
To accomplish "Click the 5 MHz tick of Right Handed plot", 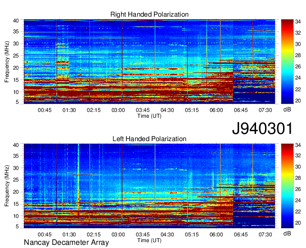I will pyautogui.click(x=18, y=102).
